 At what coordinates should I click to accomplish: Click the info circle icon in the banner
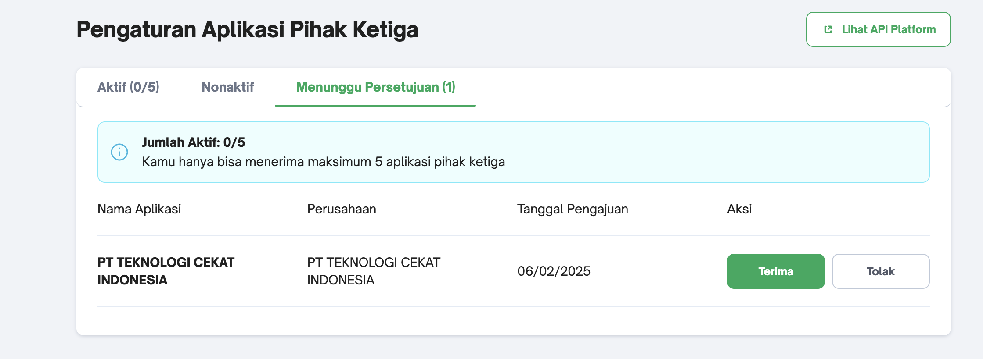119,152
